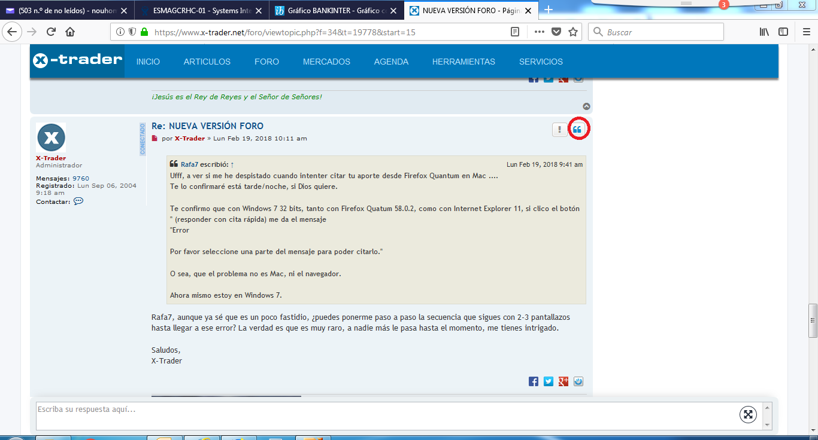
Task: Open HERRAMIENTAS in the site navigation
Action: pos(463,62)
